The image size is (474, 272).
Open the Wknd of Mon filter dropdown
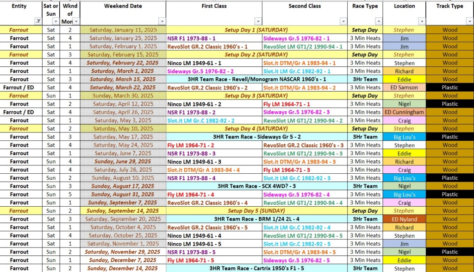click(76, 21)
